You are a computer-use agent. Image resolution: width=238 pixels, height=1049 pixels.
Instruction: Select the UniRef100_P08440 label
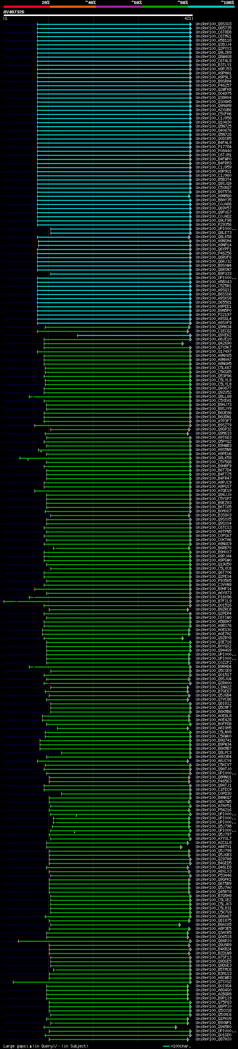click(213, 151)
